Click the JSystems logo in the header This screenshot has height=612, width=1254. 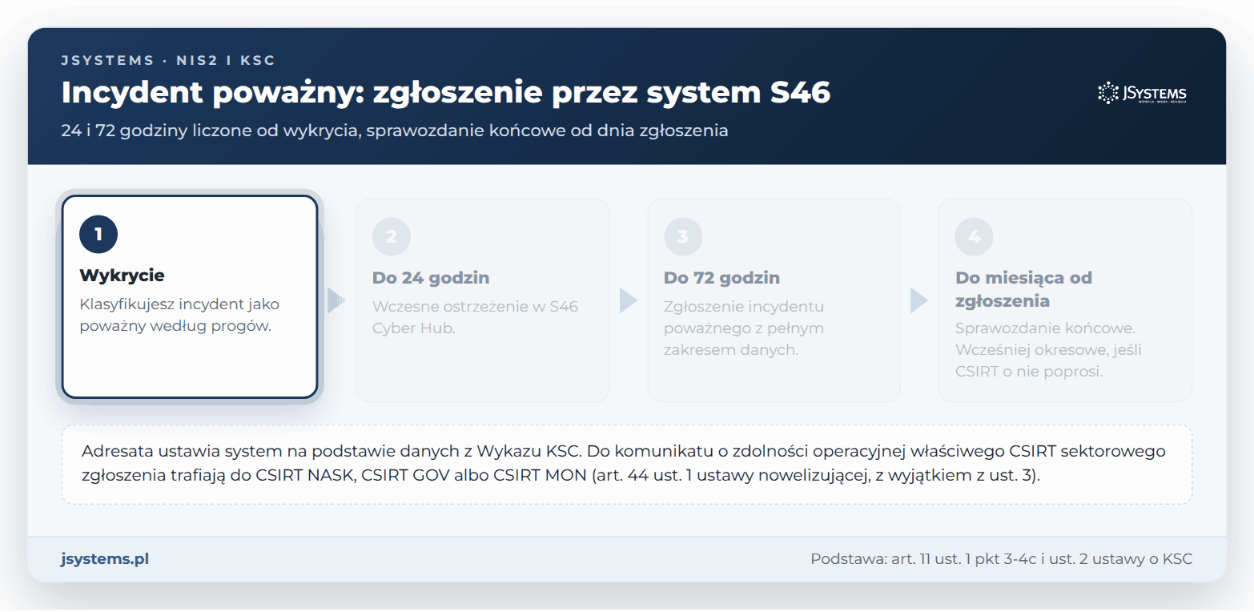1142,93
